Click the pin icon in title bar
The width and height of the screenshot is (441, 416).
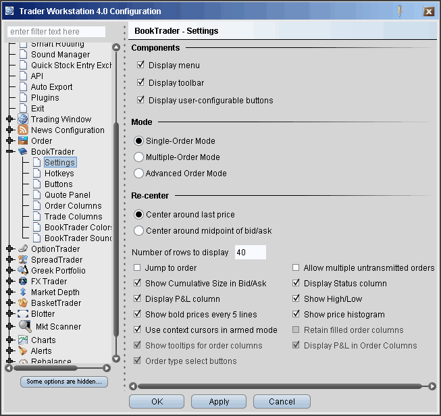pyautogui.click(x=400, y=11)
